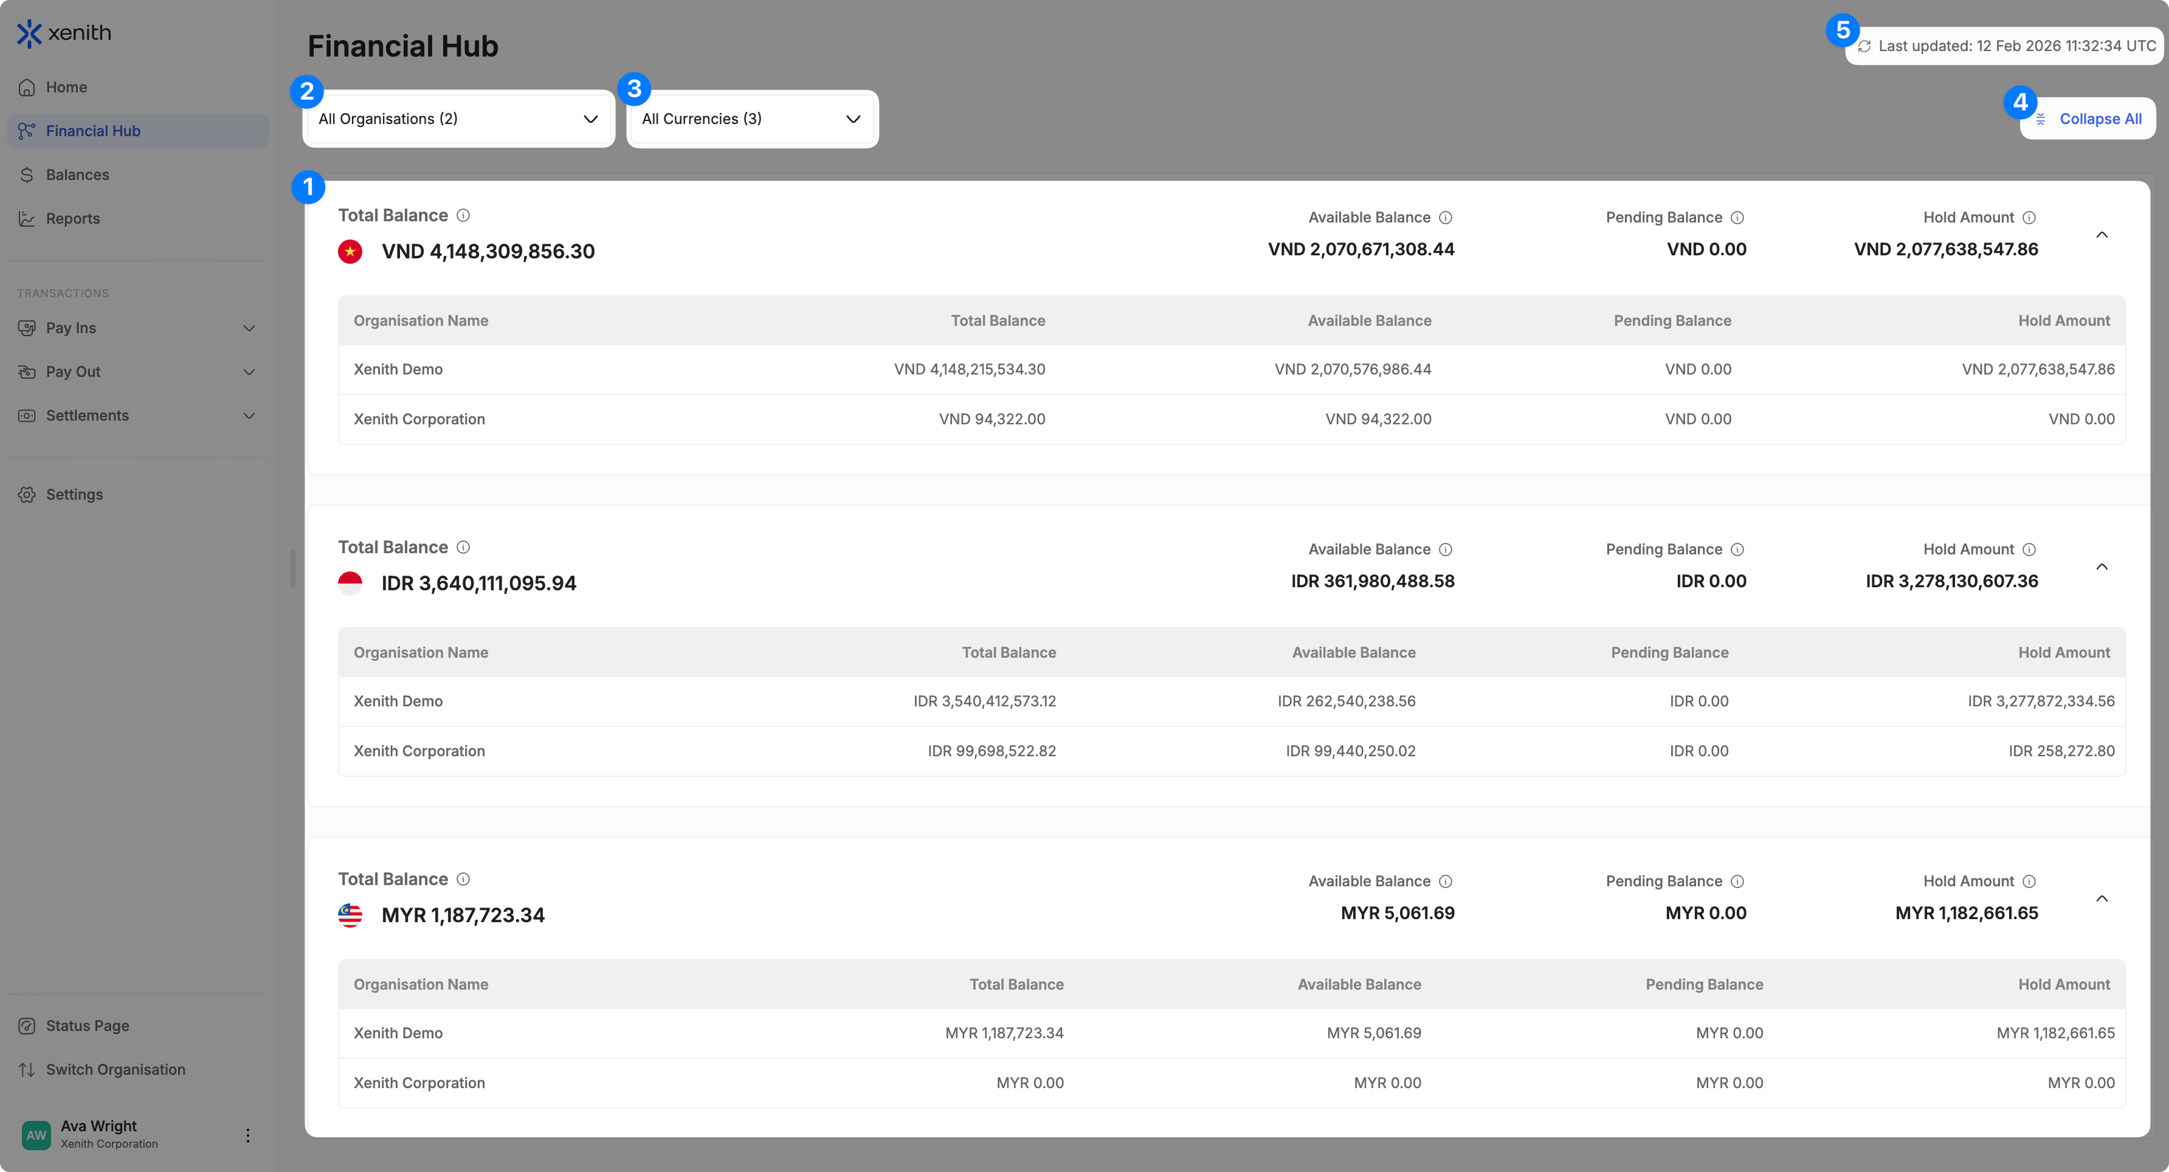Viewport: 2169px width, 1172px height.
Task: Click info icon next to VND Total Balance
Action: point(463,216)
